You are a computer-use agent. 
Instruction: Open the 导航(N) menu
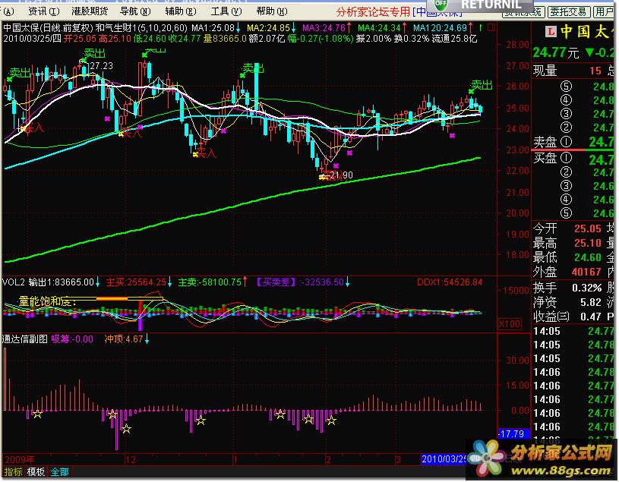[135, 11]
